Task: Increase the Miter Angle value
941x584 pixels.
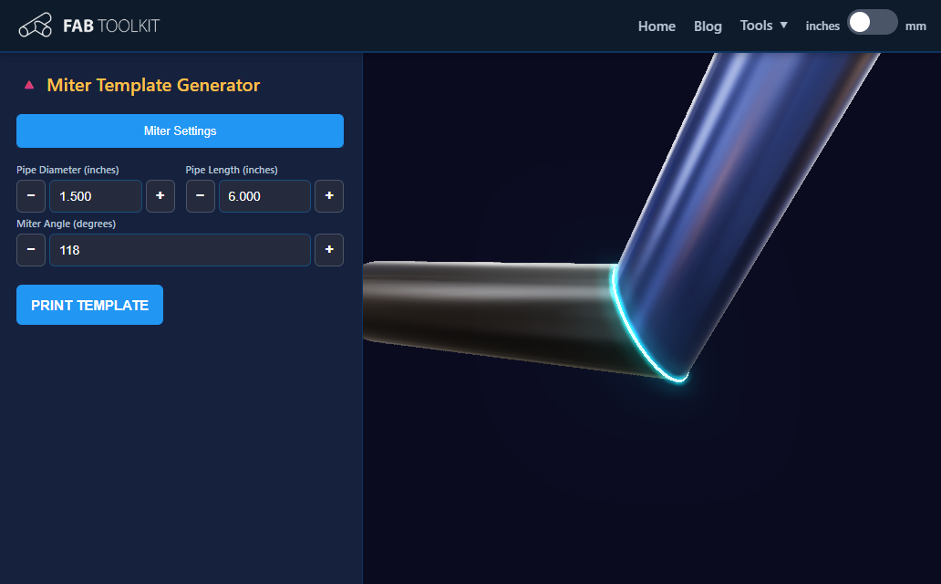Action: click(328, 249)
